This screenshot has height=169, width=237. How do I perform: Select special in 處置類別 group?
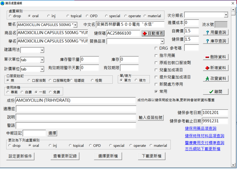pos(106,16)
